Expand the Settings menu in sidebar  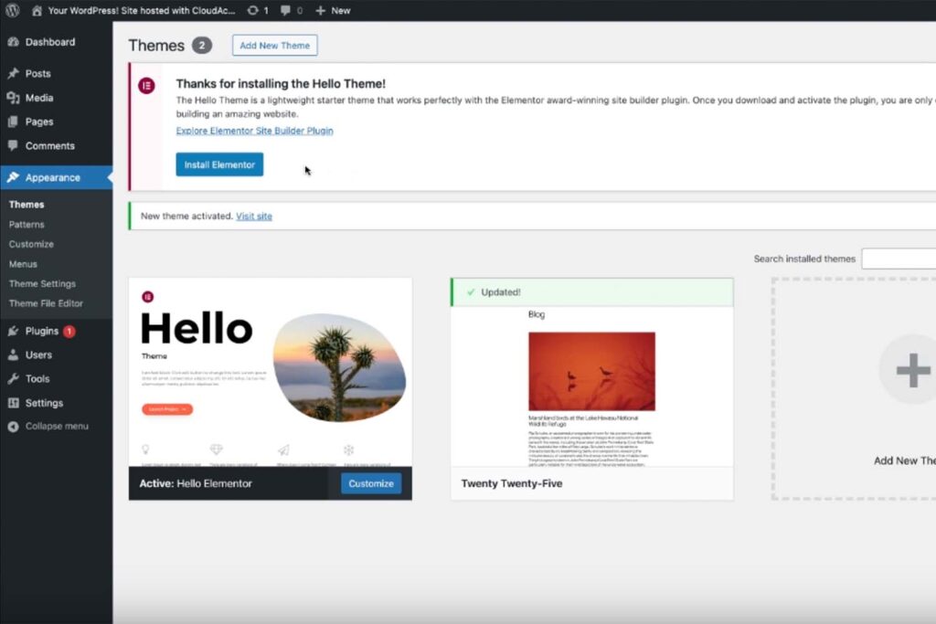point(44,403)
